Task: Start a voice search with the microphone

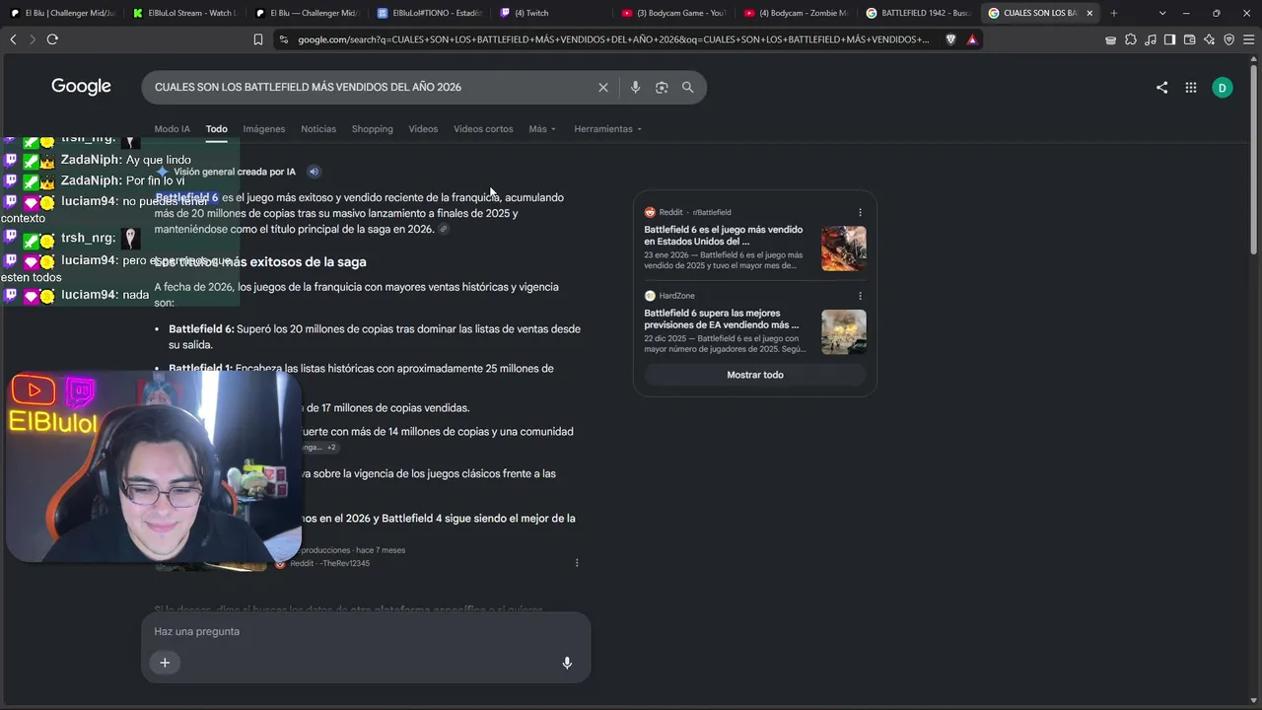Action: (x=635, y=87)
